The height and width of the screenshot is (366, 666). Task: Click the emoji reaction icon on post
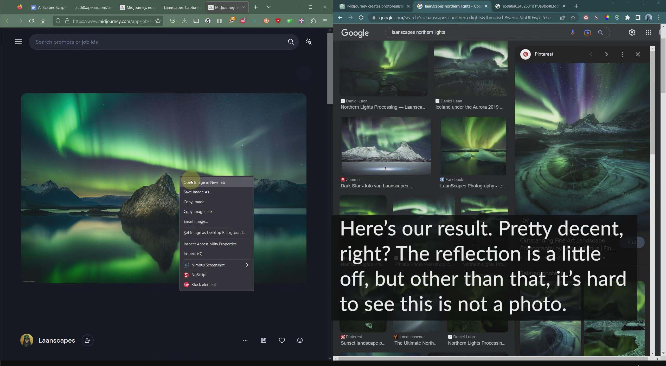(x=300, y=340)
